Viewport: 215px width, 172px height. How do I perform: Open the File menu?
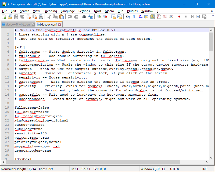coord(5,11)
